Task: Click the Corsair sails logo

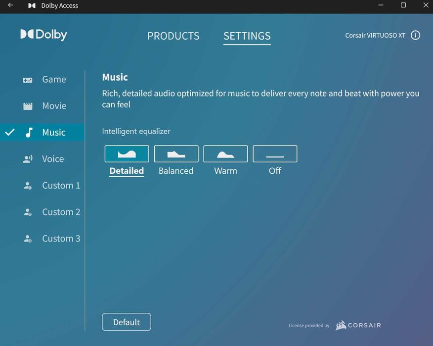Action: pos(341,325)
